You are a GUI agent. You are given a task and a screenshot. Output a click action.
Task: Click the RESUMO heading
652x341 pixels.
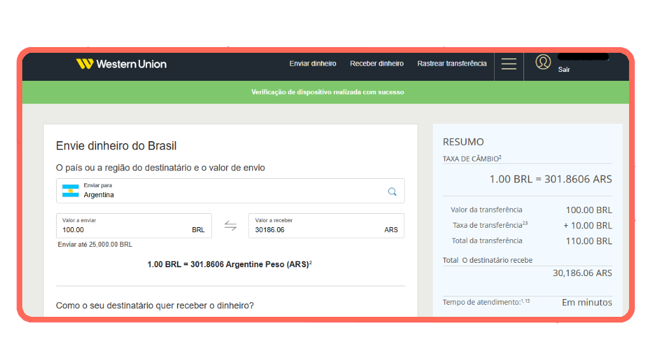(464, 142)
